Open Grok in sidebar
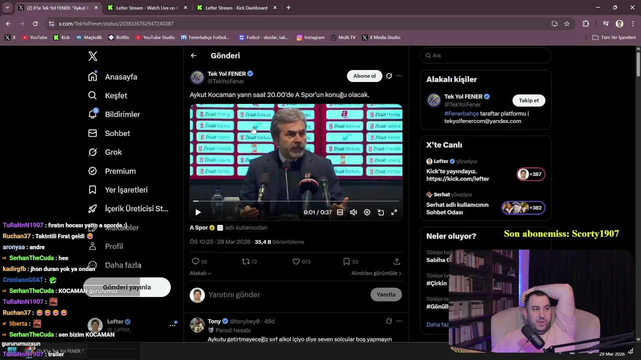 pos(105,152)
